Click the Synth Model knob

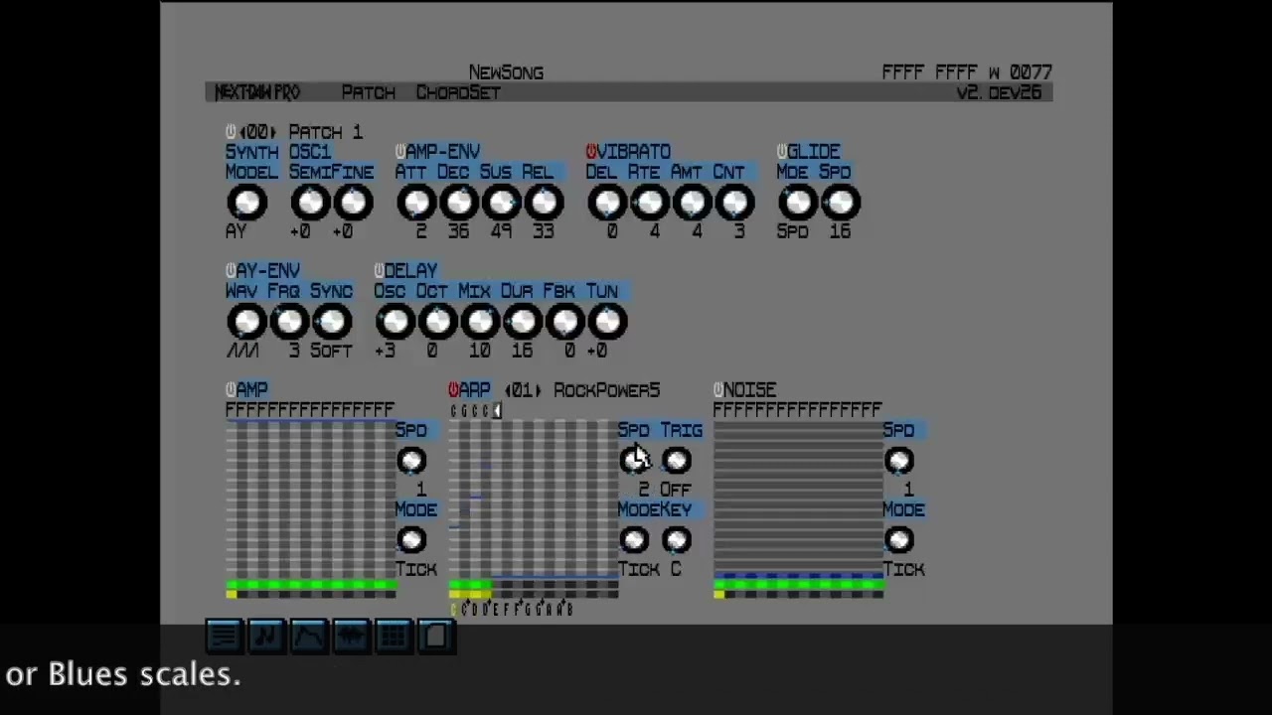(246, 203)
